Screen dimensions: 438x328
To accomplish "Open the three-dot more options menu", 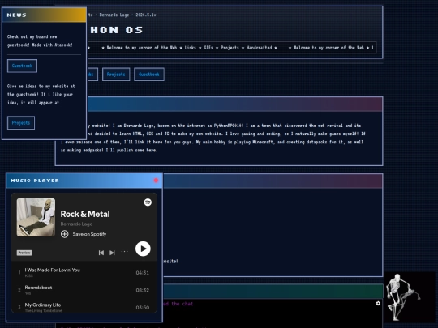I will [x=124, y=252].
